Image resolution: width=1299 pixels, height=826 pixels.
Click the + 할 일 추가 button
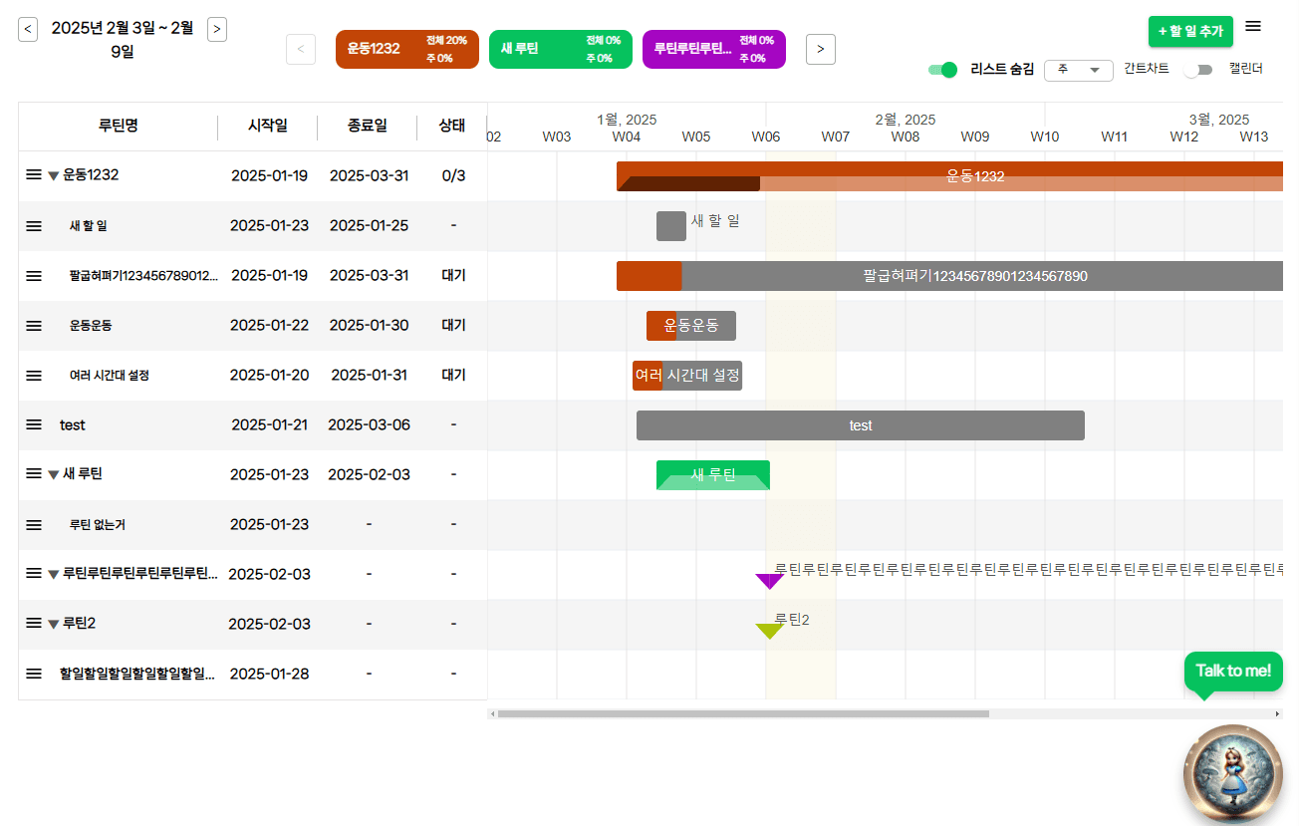tap(1190, 31)
